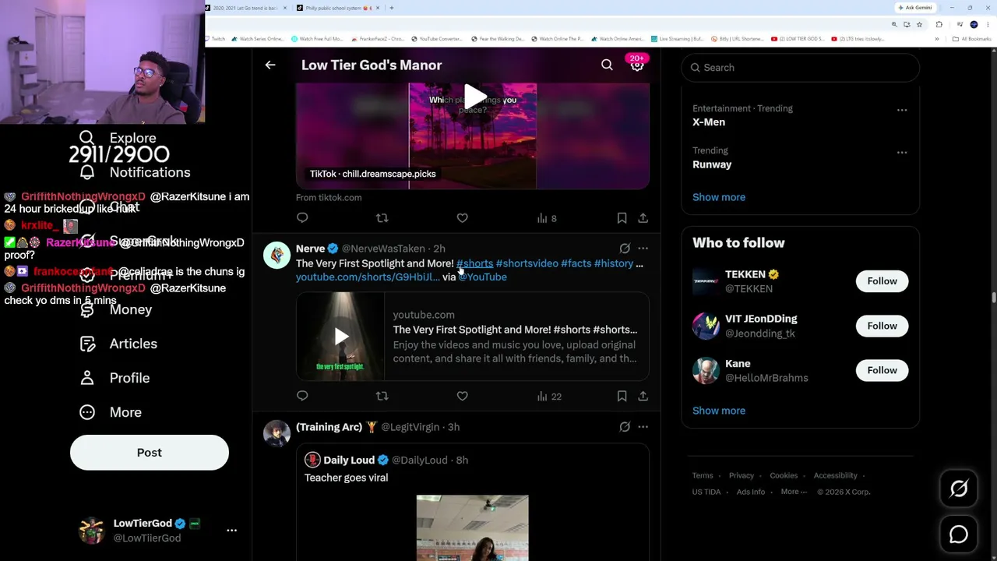
Task: Go back using the arrow beside Low Tier God's Manor
Action: [x=270, y=65]
